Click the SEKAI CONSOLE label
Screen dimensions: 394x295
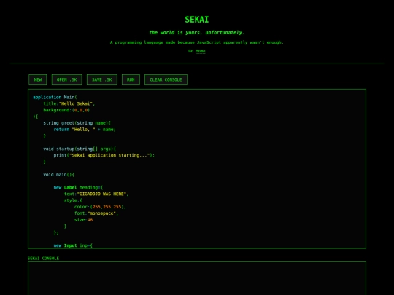[x=43, y=259]
